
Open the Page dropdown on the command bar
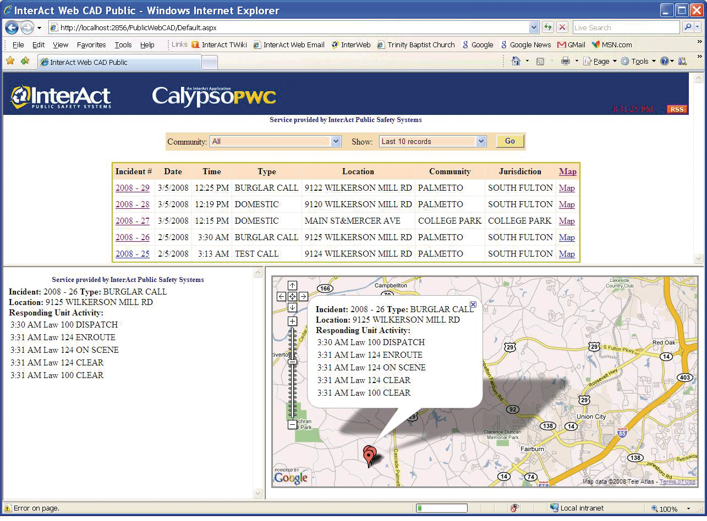[600, 61]
